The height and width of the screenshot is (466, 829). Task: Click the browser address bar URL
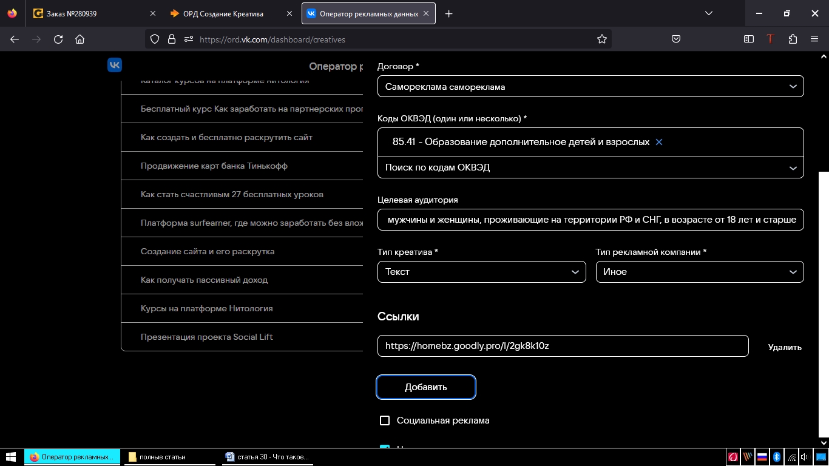272,39
